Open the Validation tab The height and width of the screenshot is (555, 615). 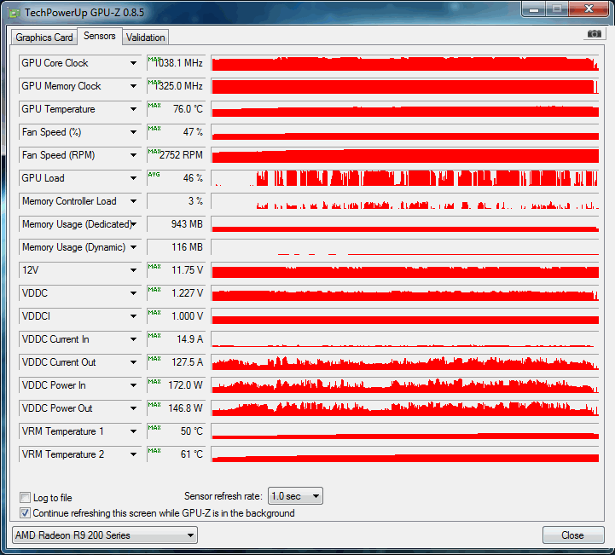coord(146,38)
